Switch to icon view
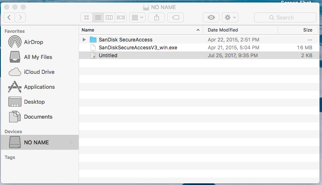 [87, 17]
